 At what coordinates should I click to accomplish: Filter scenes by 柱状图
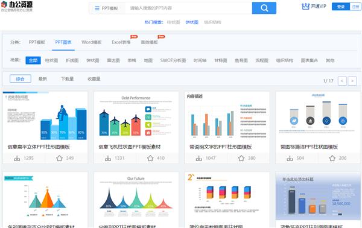tap(51, 60)
